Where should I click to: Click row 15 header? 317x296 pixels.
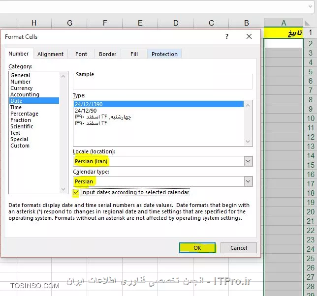(x=310, y=165)
